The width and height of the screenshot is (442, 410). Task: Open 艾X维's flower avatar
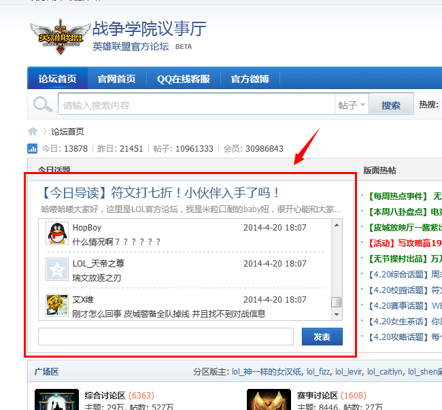pos(57,305)
